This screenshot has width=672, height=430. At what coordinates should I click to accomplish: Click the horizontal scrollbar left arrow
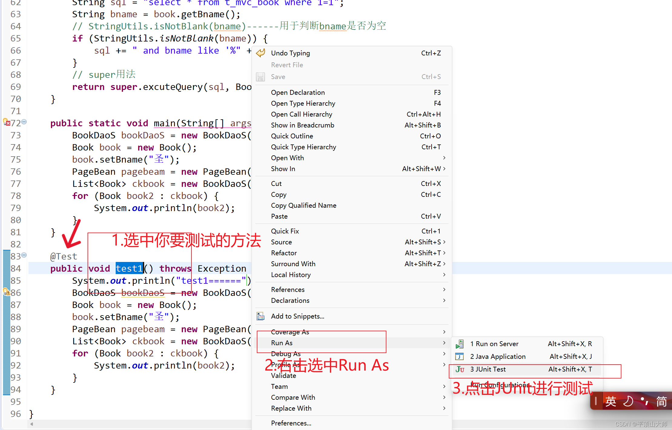[x=31, y=424]
